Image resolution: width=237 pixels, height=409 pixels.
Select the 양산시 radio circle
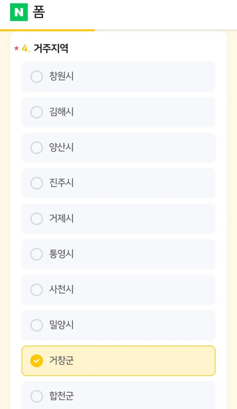[x=37, y=148]
